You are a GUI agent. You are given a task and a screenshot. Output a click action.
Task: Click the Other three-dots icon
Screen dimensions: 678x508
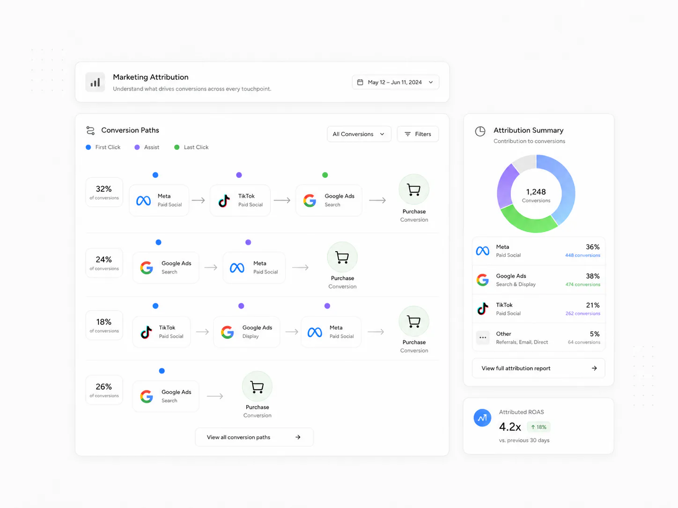[x=483, y=338]
